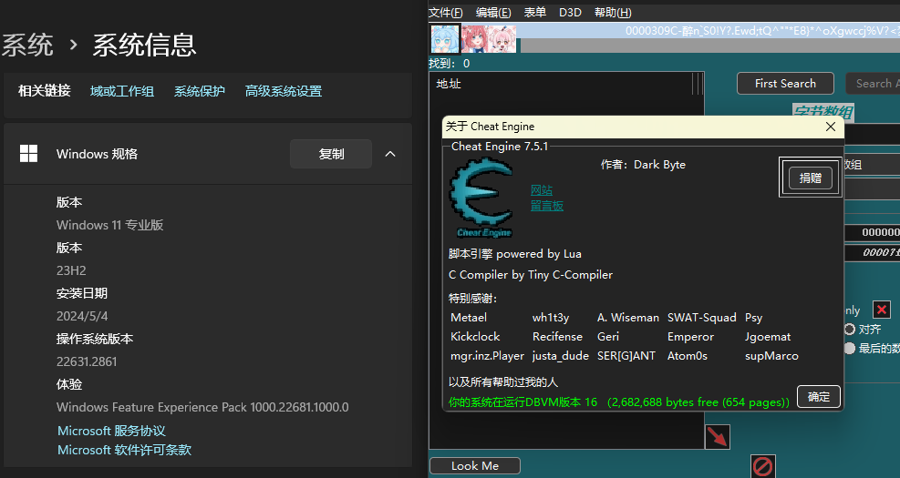Image resolution: width=900 pixels, height=478 pixels.
Task: Click the red arrow add-to-list icon
Action: click(x=717, y=437)
